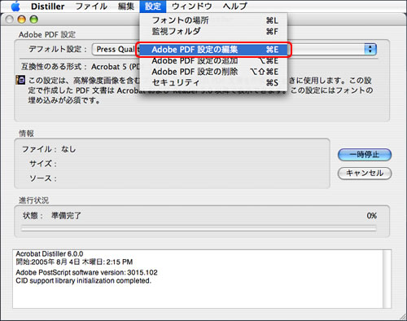Click the ファイル：なし text

(x=49, y=149)
